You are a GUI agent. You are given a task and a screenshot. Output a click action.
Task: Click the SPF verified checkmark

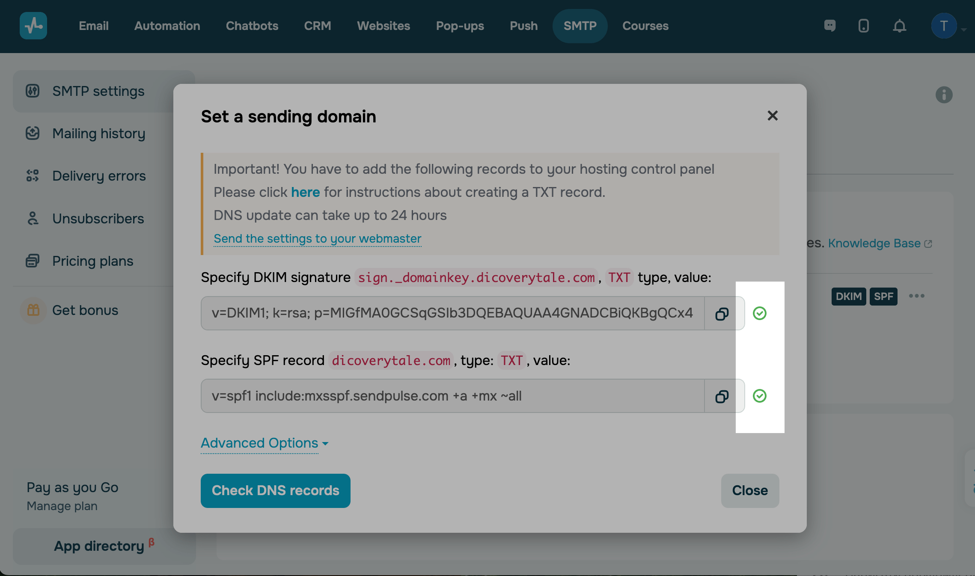(760, 396)
